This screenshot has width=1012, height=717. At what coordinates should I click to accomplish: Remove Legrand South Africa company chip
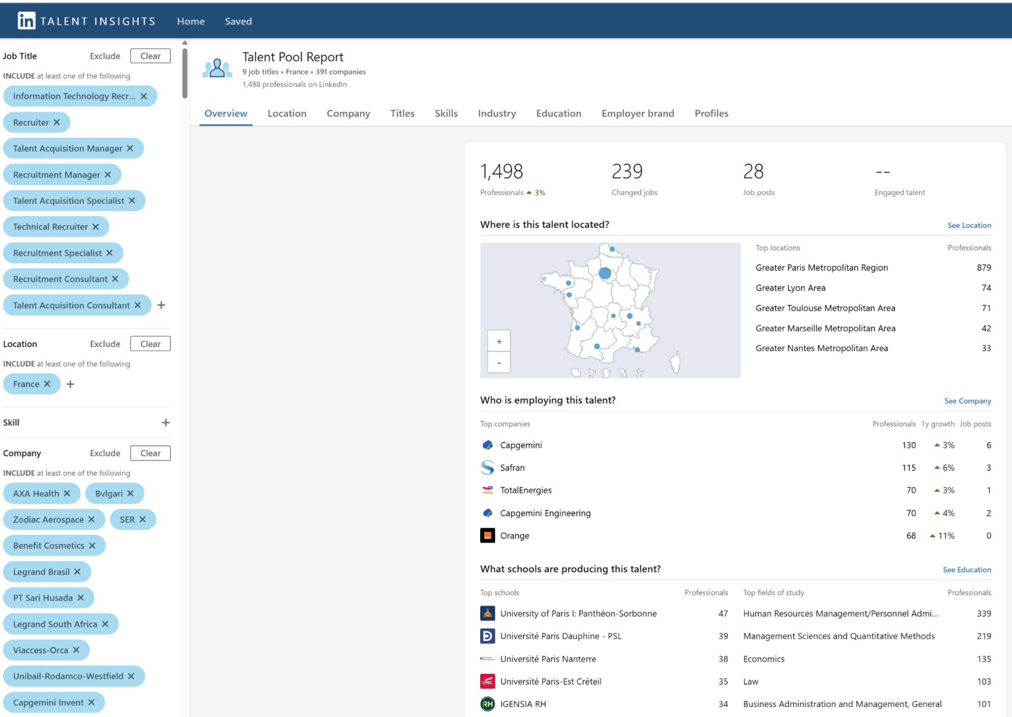point(105,624)
